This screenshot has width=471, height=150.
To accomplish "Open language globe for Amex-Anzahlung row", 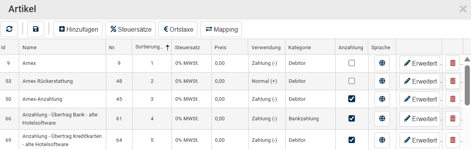I will coord(382,99).
